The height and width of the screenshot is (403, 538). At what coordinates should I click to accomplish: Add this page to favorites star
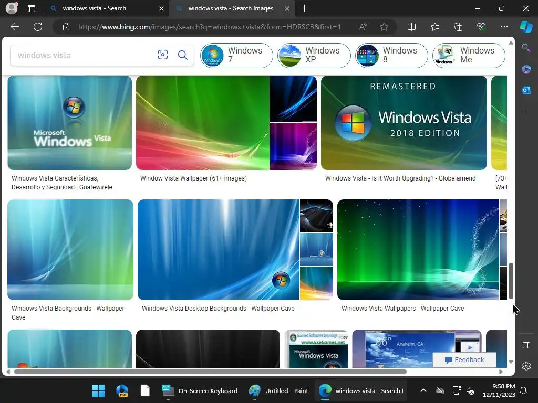point(384,27)
